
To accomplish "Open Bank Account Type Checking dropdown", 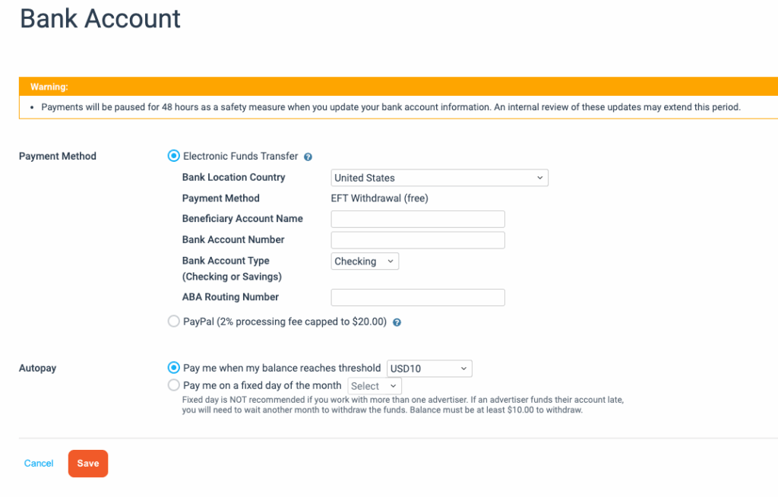I will click(x=365, y=261).
